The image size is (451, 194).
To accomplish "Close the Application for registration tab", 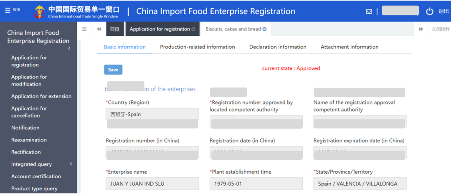I will (193, 29).
